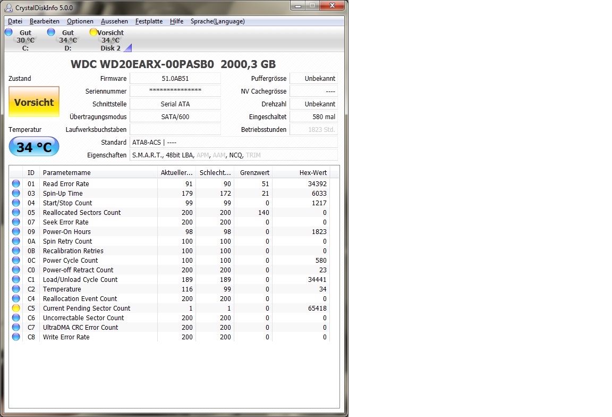Click the Grenzwert column header
612x417 pixels.
(253, 172)
